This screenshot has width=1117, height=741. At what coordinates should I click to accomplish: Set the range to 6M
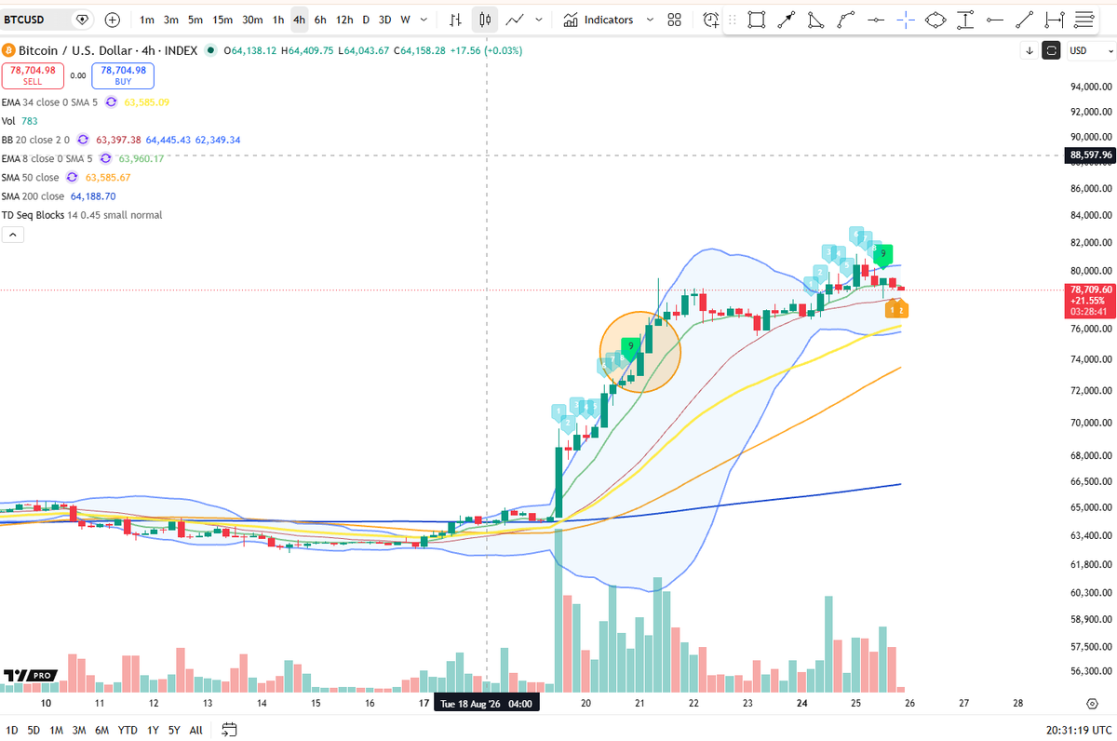(x=102, y=731)
